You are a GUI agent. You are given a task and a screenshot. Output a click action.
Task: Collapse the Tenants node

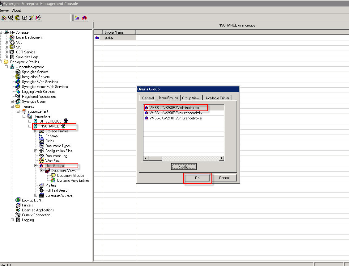point(12,106)
